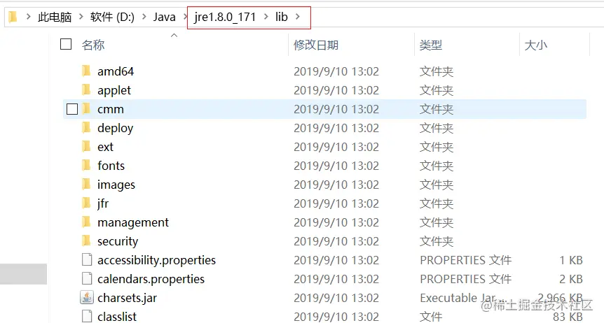Click the charsets.jar Java icon
604x323 pixels.
[87, 297]
